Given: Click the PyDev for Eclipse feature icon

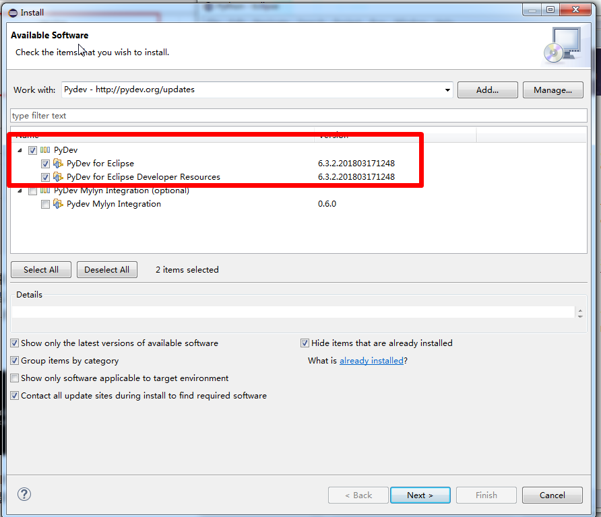Looking at the screenshot, I should point(58,164).
